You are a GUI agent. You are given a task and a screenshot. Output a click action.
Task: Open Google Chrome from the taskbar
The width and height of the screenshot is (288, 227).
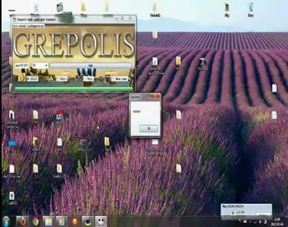[36, 221]
